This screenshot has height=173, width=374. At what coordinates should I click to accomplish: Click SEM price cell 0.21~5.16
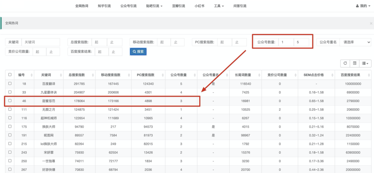[316, 127]
